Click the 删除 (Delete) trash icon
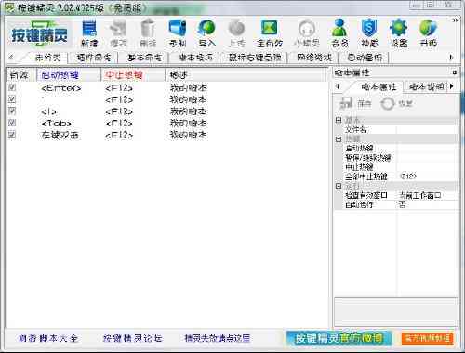Screen dimensions: 465x353 tap(148, 33)
